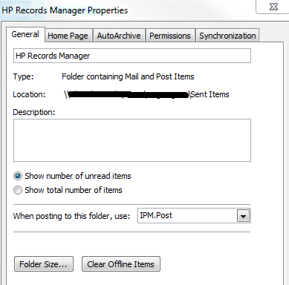
Task: Switch to the General tab
Action: pos(25,34)
